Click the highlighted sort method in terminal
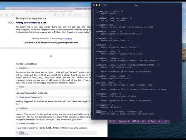Viewport: 186px width, 140px height. coord(98,112)
